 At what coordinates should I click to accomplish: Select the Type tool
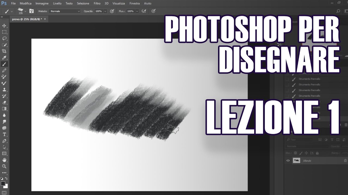pyautogui.click(x=4, y=134)
